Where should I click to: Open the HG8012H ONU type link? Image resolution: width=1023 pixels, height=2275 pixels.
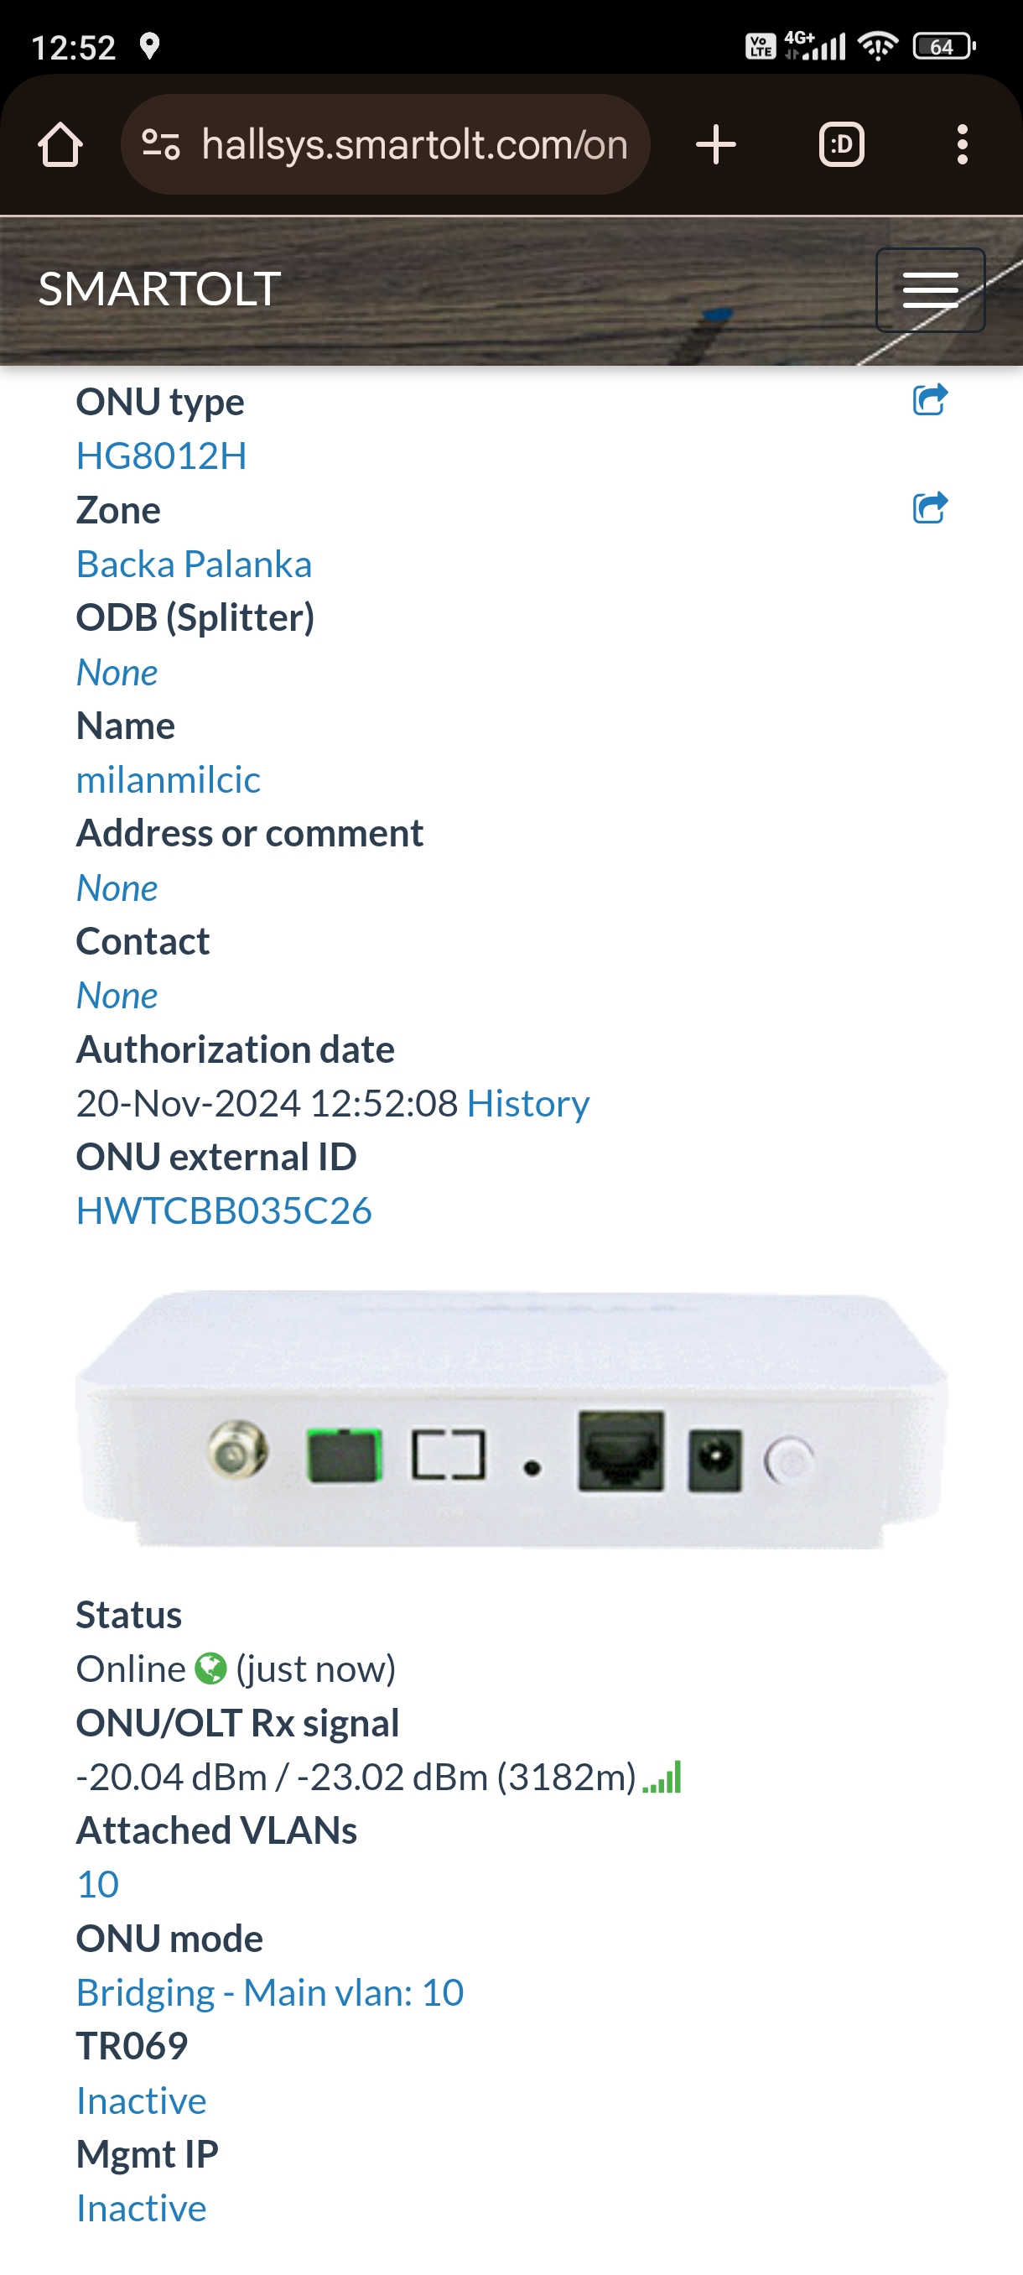coord(162,456)
